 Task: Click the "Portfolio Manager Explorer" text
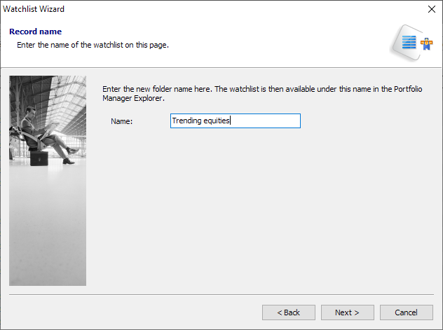pyautogui.click(x=133, y=99)
